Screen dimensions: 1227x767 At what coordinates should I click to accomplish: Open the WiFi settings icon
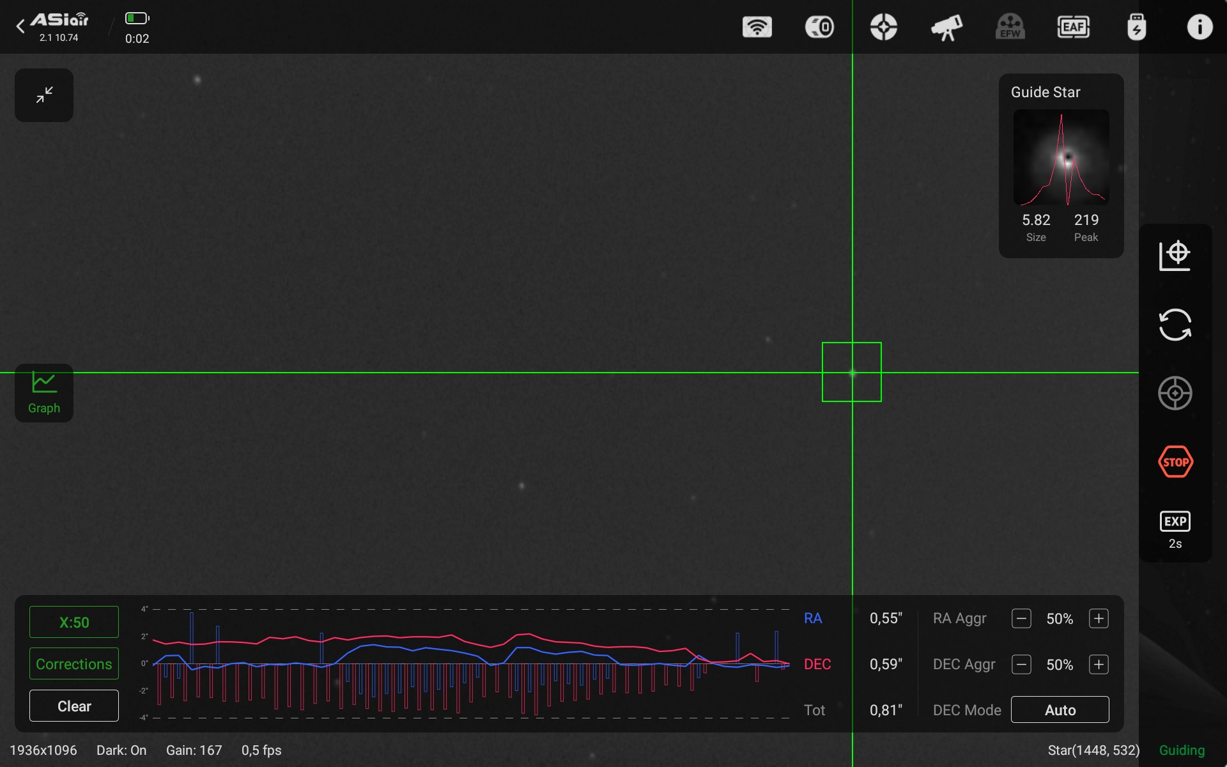757,27
